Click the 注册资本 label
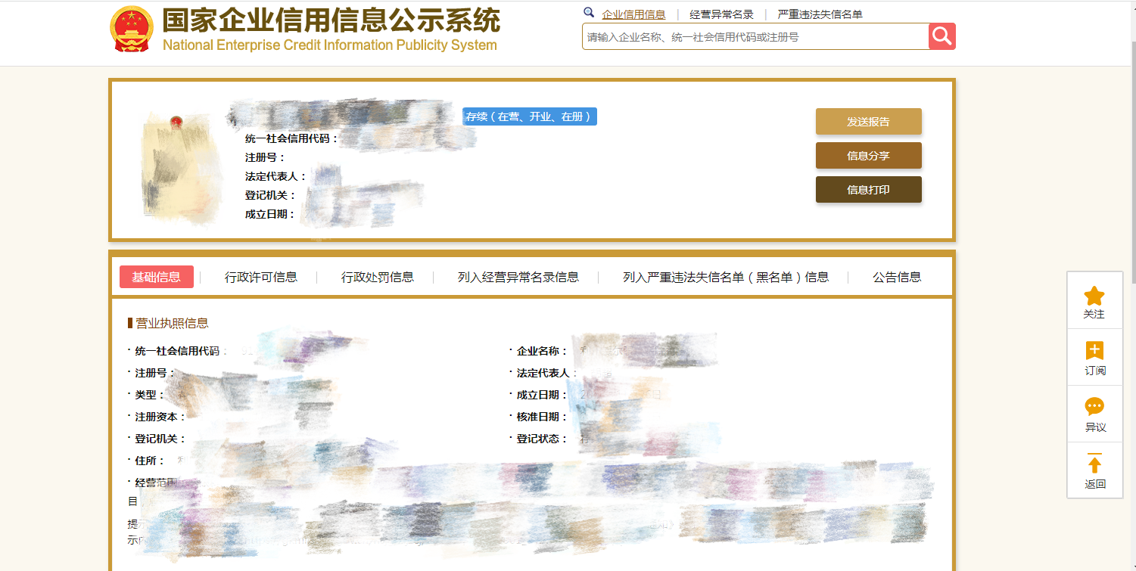 pos(160,417)
